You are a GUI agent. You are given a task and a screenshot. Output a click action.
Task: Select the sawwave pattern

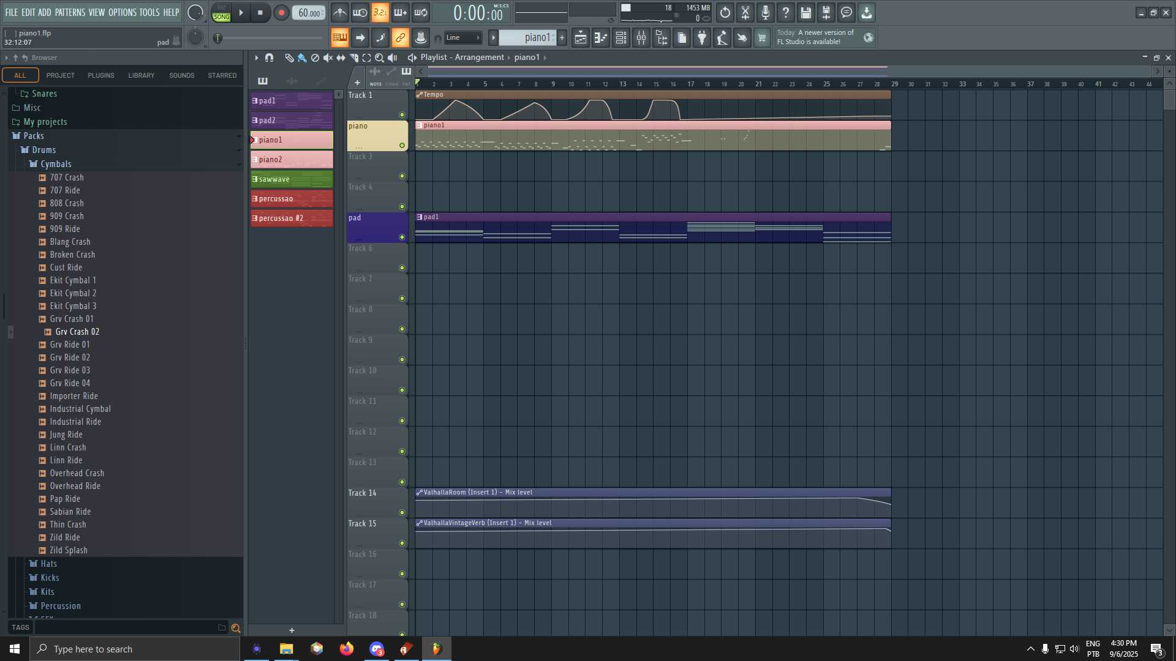292,179
